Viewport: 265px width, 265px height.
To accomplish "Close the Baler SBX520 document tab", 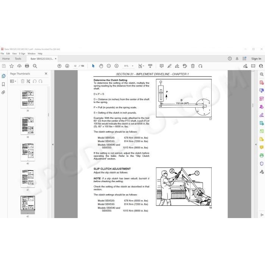I will pyautogui.click(x=56, y=59).
